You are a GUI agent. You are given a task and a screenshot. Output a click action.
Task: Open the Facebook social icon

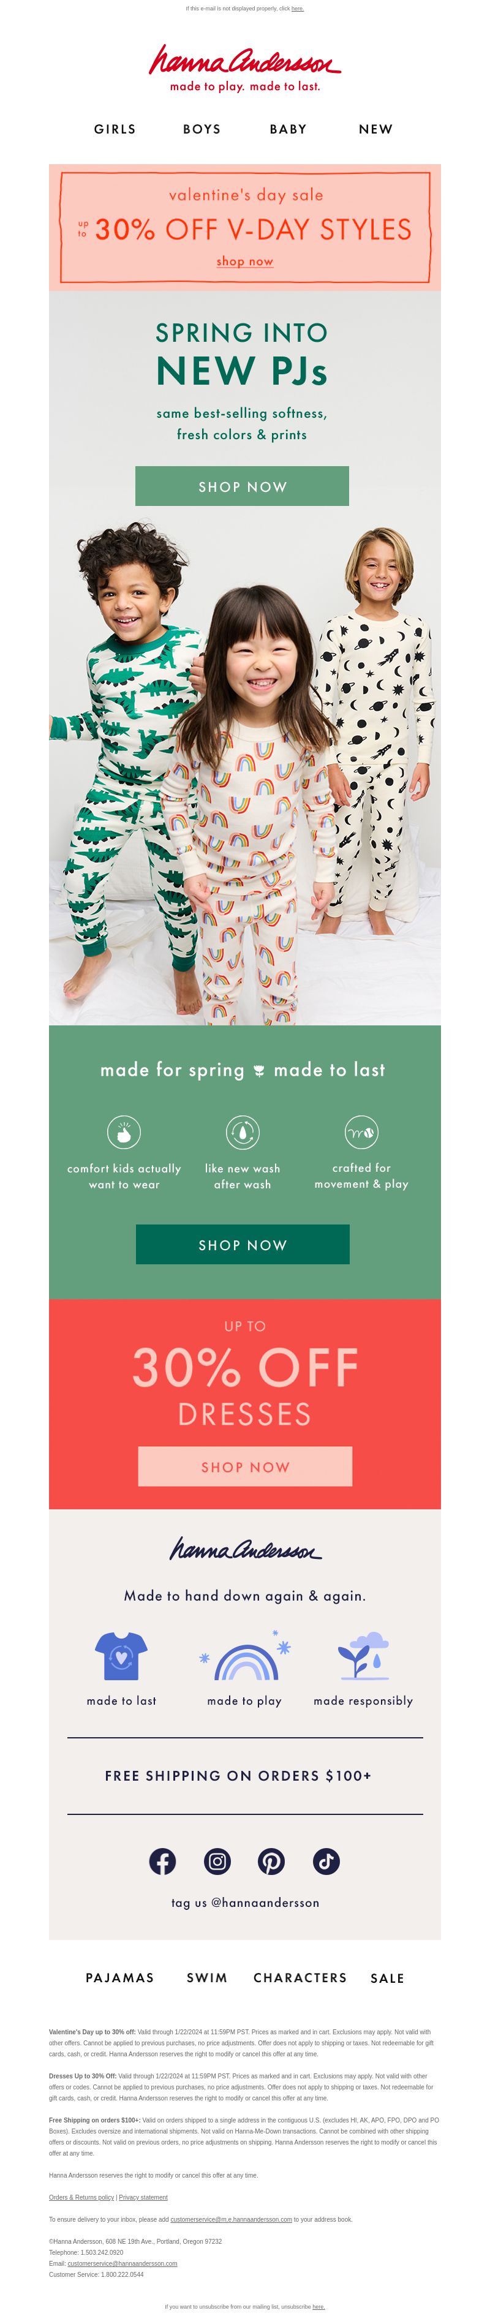(x=162, y=1861)
